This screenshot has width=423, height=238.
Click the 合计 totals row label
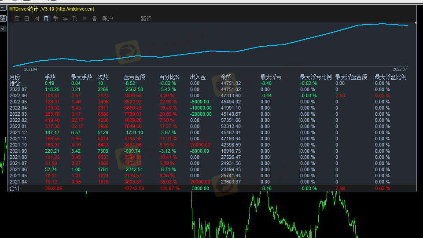pos(15,188)
